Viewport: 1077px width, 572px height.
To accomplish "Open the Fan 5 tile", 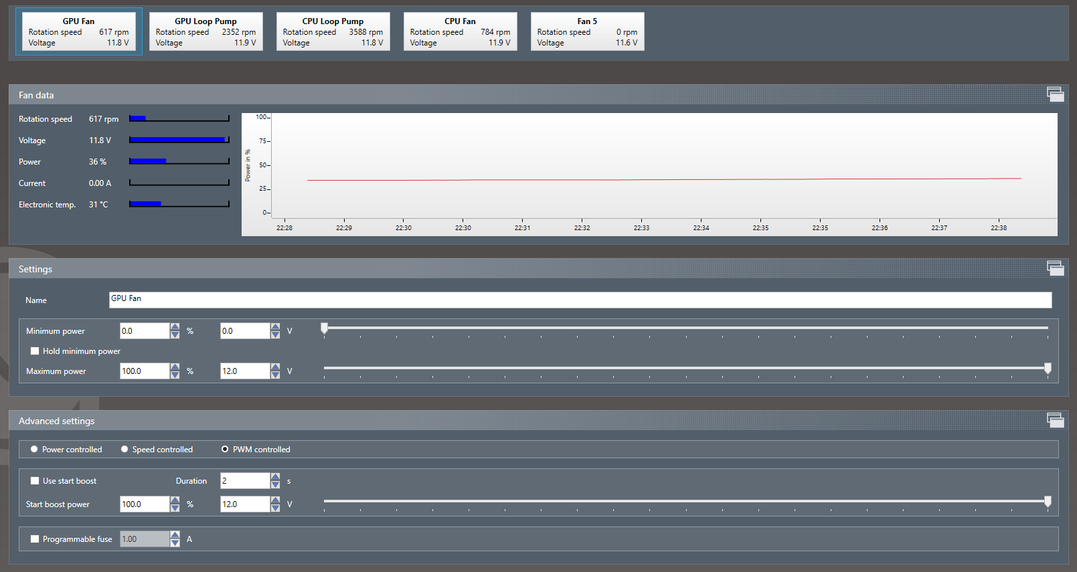I will 587,31.
